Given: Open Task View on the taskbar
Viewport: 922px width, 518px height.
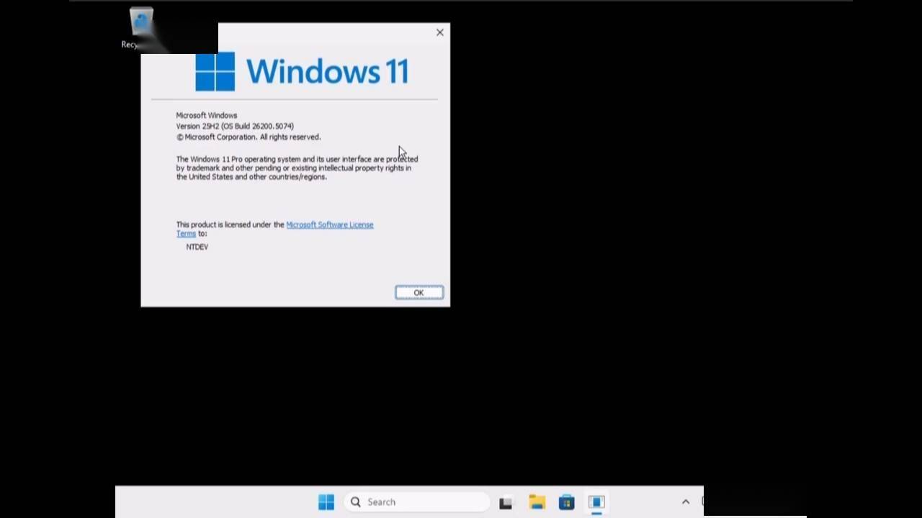Looking at the screenshot, I should (x=506, y=502).
